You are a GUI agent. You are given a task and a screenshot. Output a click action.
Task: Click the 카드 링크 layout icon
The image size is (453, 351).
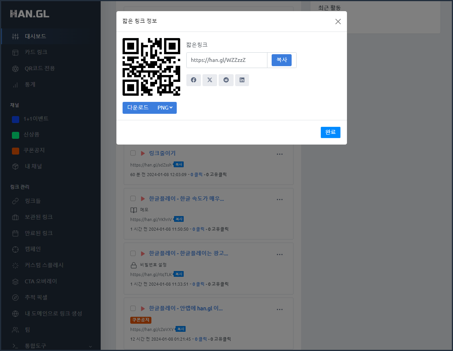[x=15, y=52]
